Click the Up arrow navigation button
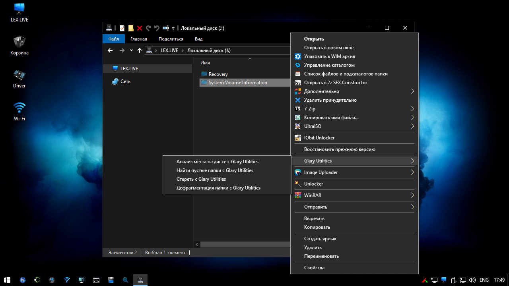 coord(139,50)
